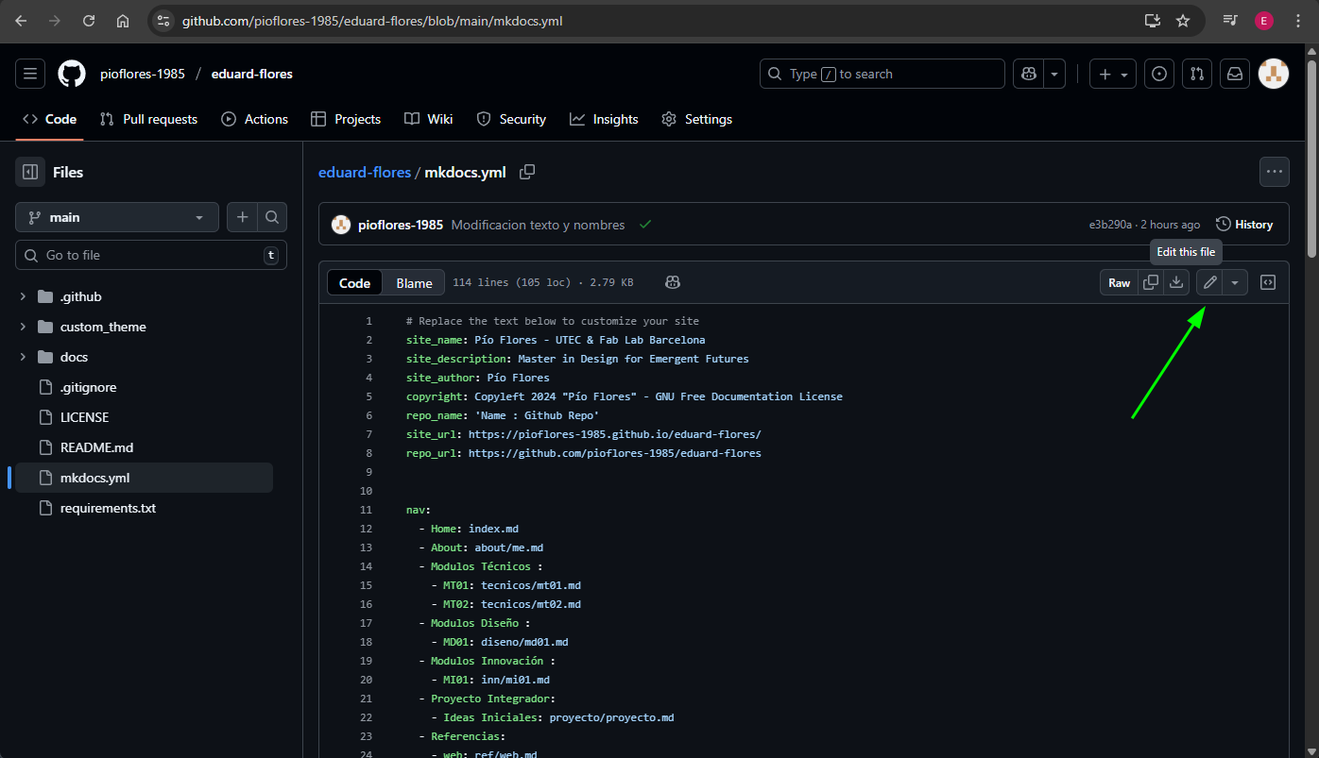
Task: Expand the docs folder
Action: coord(23,357)
